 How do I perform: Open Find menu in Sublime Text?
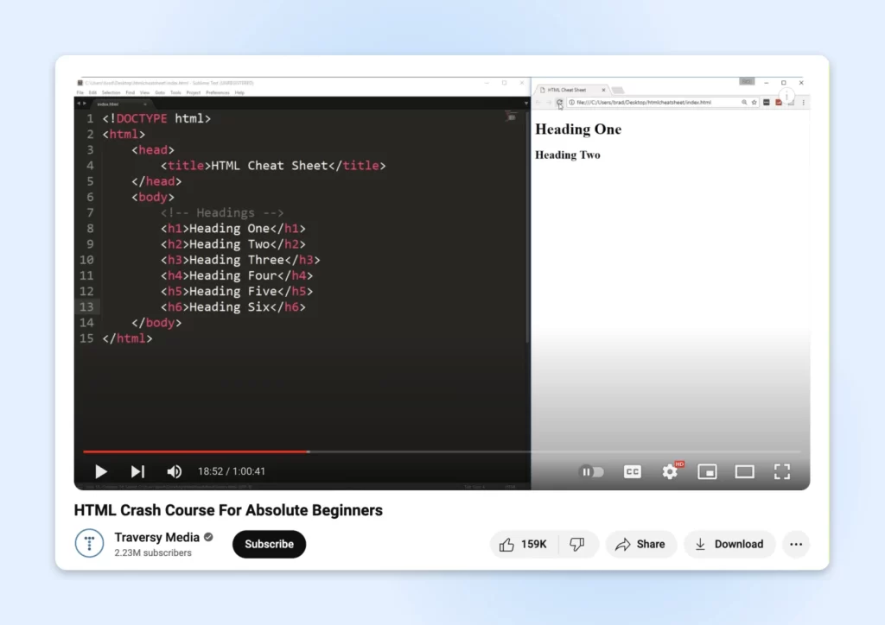131,92
